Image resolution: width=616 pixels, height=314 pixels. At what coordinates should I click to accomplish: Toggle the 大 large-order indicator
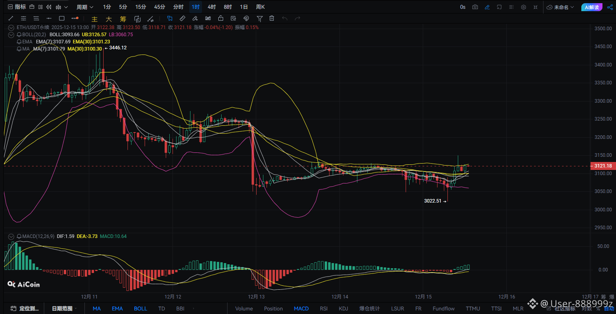[x=109, y=19]
